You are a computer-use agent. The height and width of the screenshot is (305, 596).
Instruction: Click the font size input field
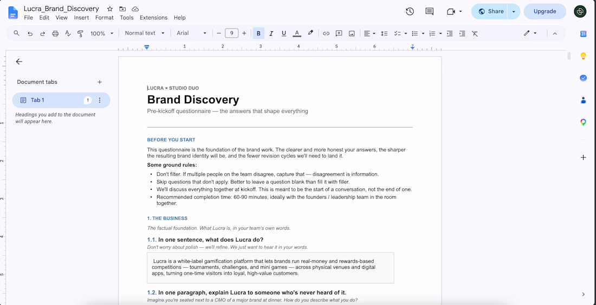pyautogui.click(x=231, y=33)
